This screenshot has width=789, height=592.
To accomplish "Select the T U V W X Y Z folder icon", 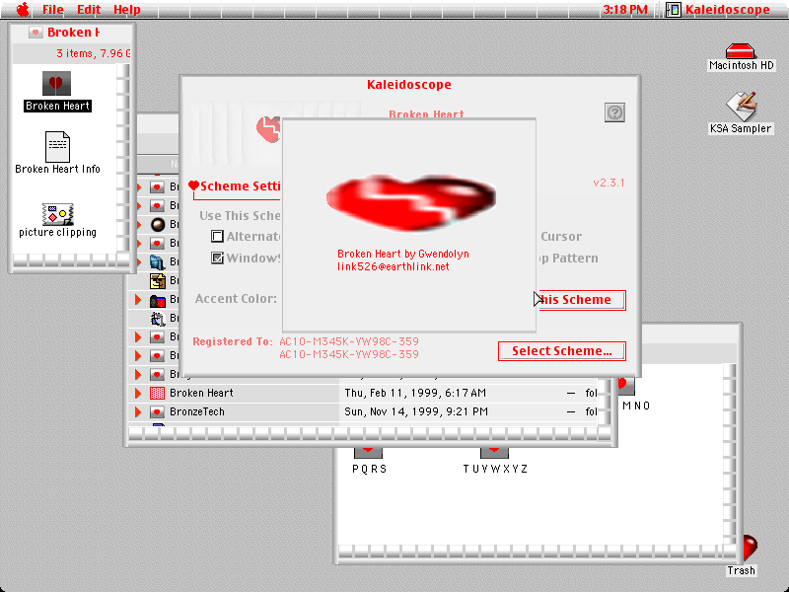I will coord(495,453).
